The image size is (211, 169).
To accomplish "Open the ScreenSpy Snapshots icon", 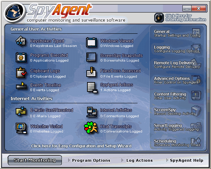I will (91, 57).
